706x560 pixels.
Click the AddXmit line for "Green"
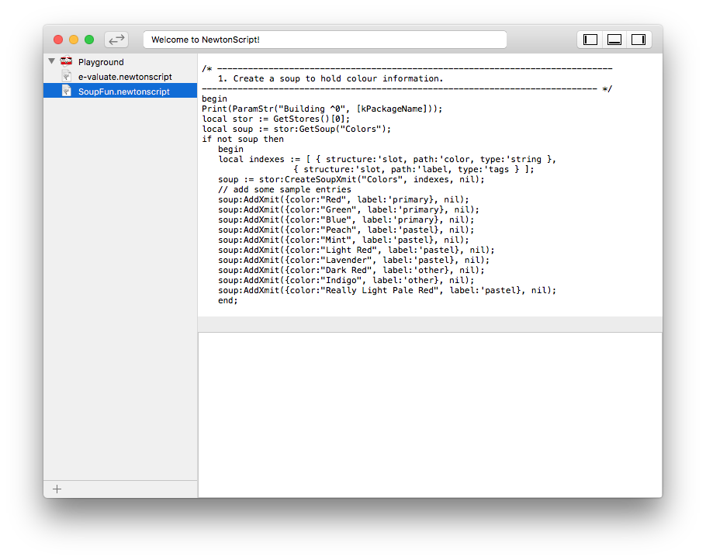pyautogui.click(x=348, y=209)
